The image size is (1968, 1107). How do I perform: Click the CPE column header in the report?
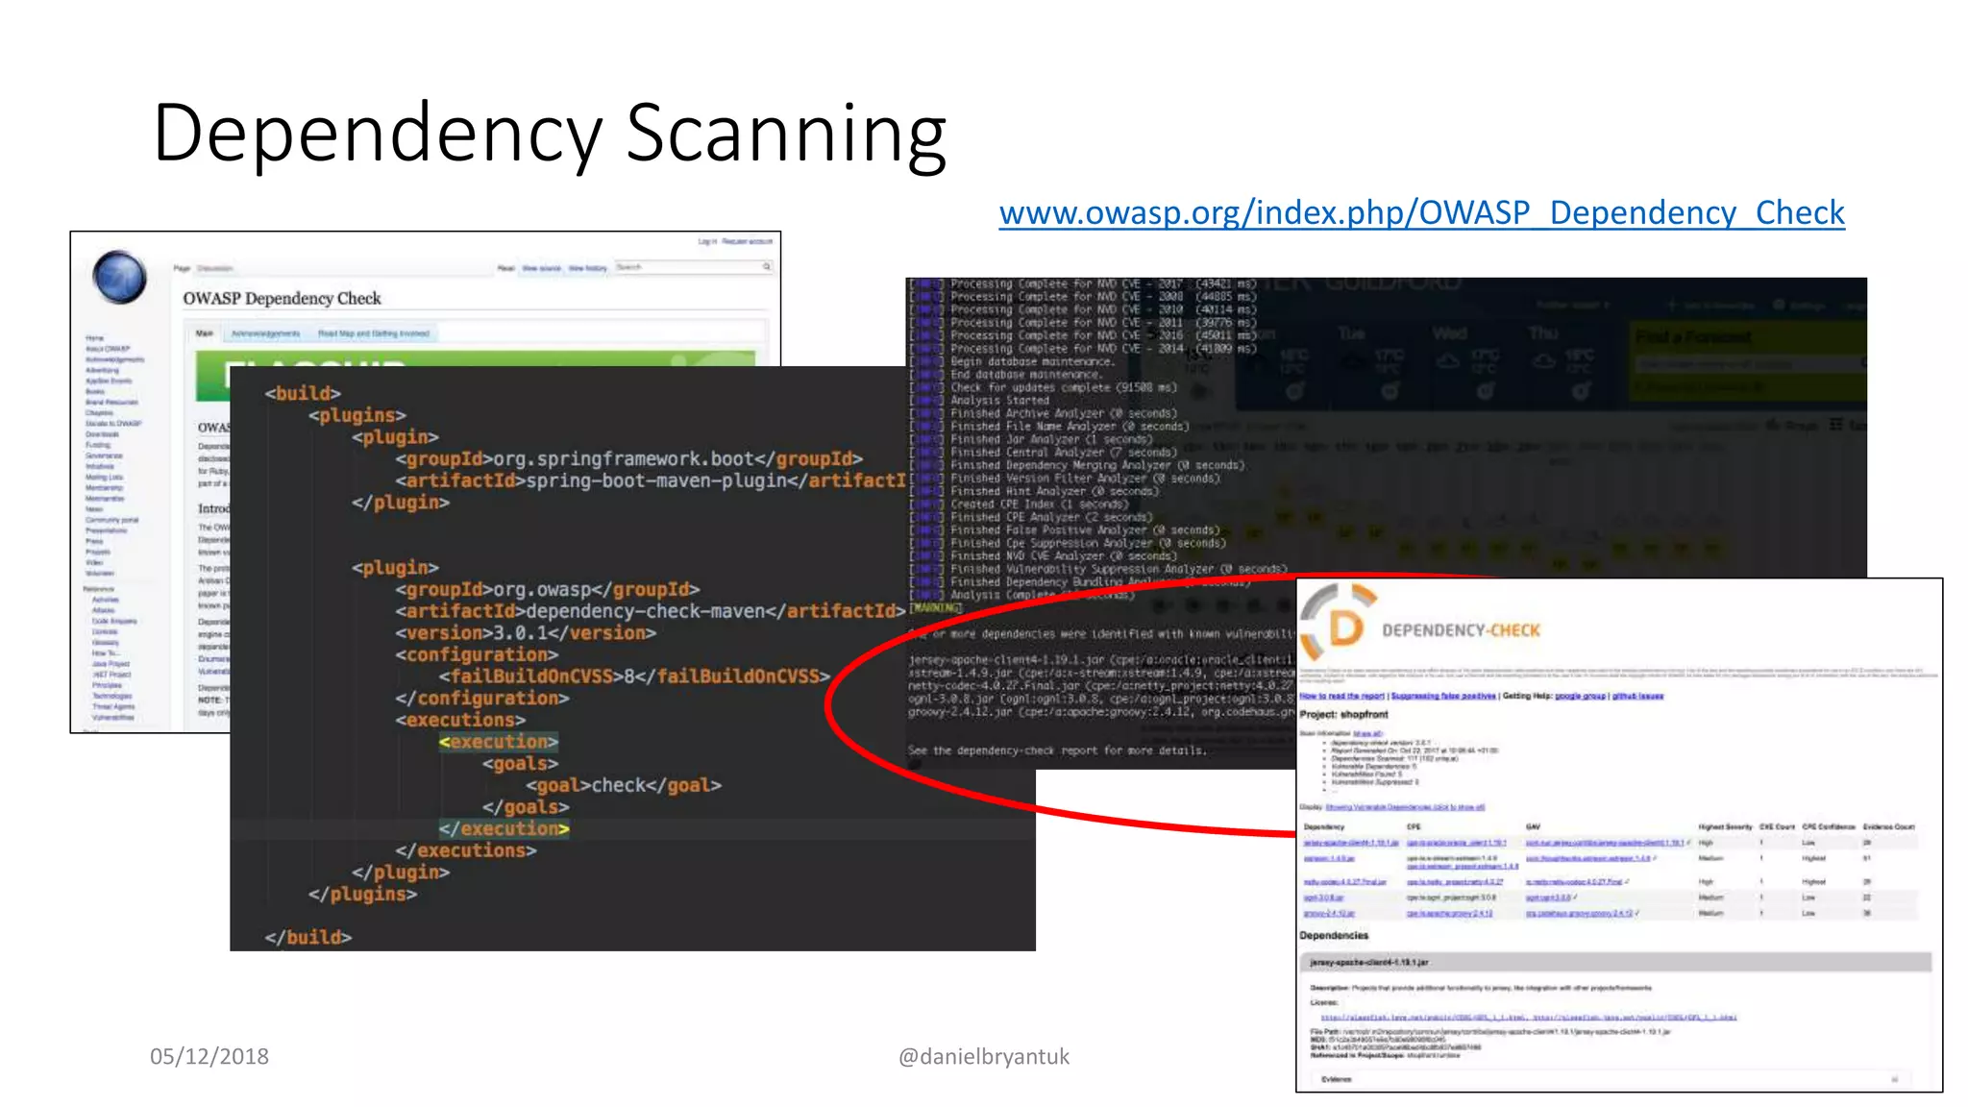(x=1414, y=826)
